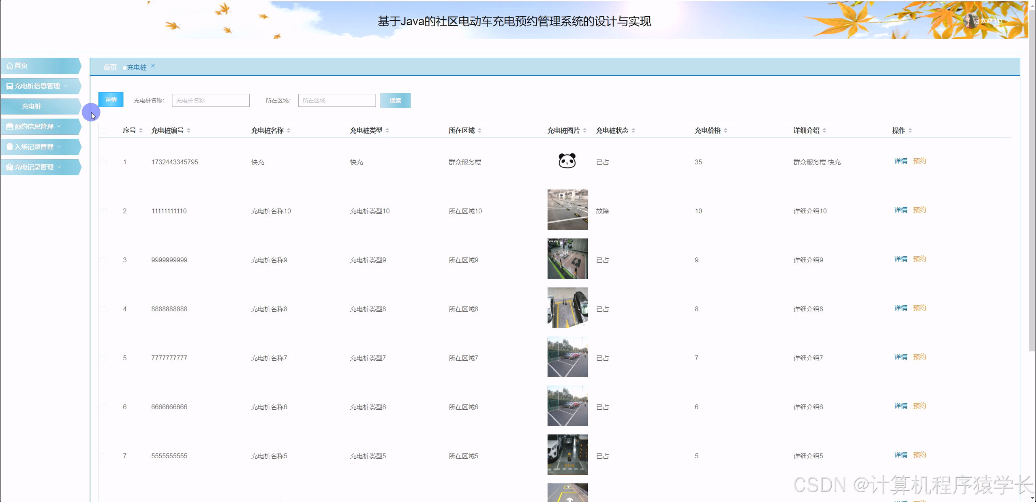Collapse the 充电桩信息管理 menu chevron
Screen dimensions: 1036x502
66,86
